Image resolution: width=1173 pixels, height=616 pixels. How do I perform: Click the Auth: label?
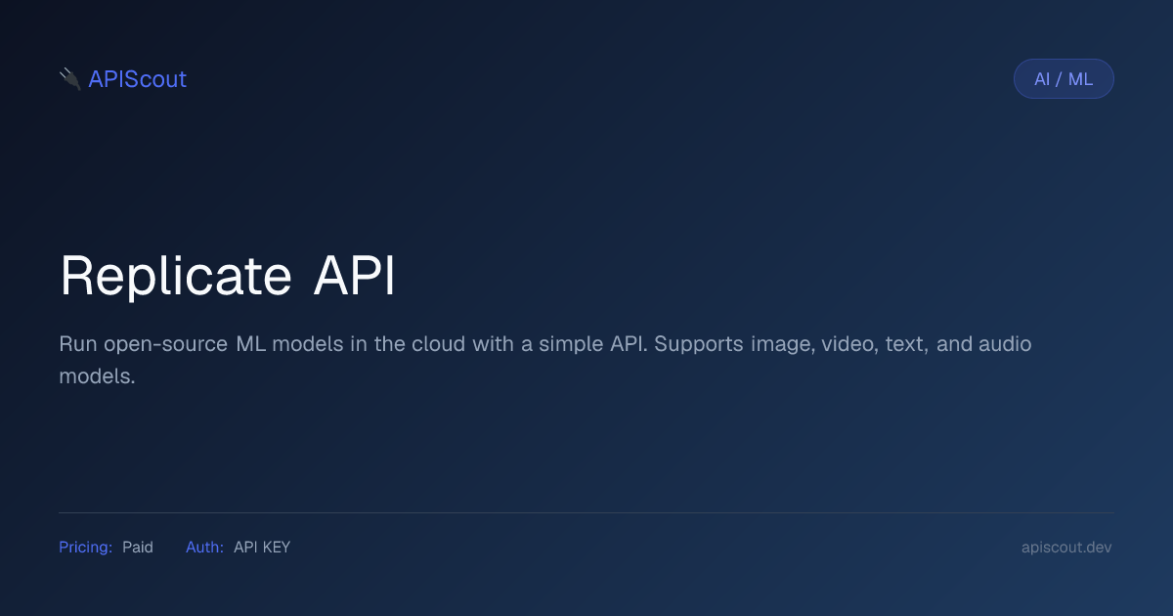click(205, 548)
